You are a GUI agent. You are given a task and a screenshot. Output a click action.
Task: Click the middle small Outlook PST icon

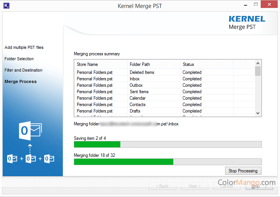click(x=31, y=158)
